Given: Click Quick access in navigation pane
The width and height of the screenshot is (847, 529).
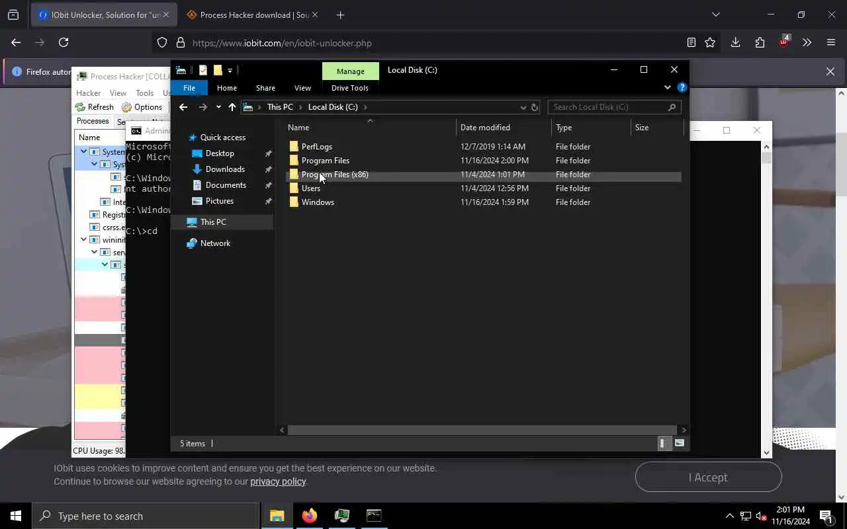Looking at the screenshot, I should [x=222, y=138].
